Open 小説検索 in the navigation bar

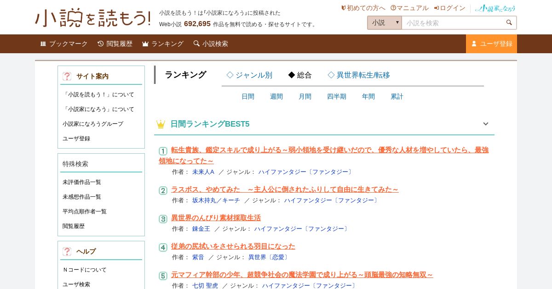coord(210,44)
